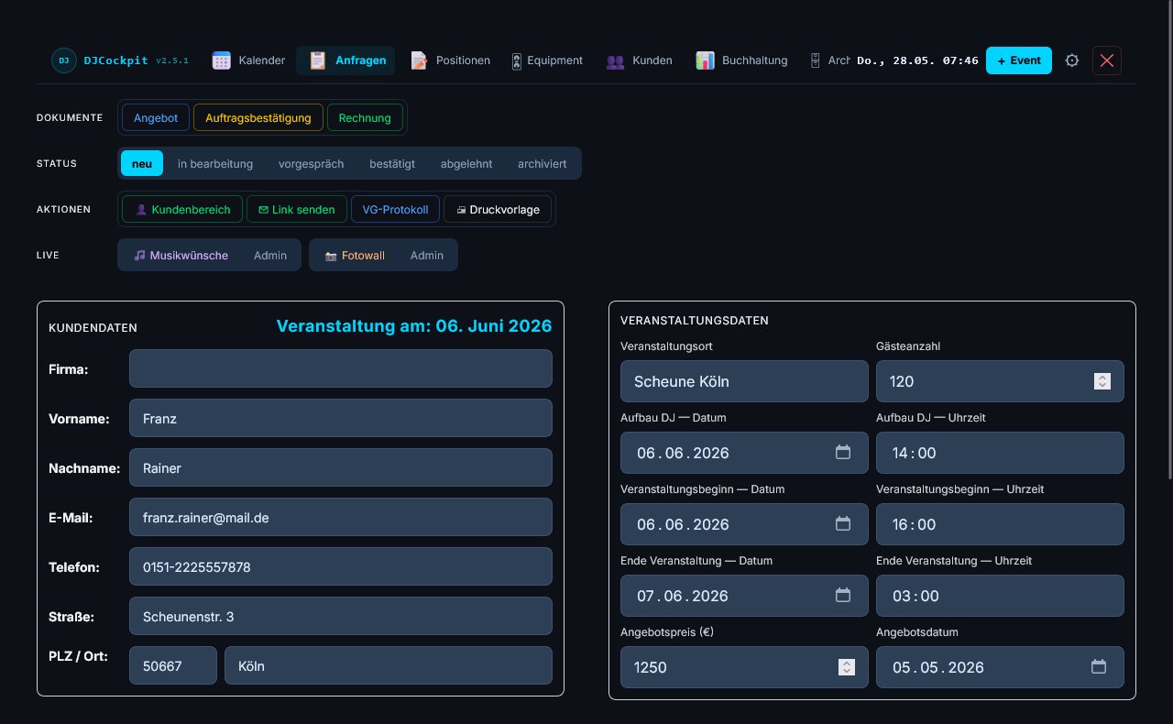Click Ende Veranstaltung Uhrzeit field 03:00
The width and height of the screenshot is (1173, 724).
[1000, 596]
